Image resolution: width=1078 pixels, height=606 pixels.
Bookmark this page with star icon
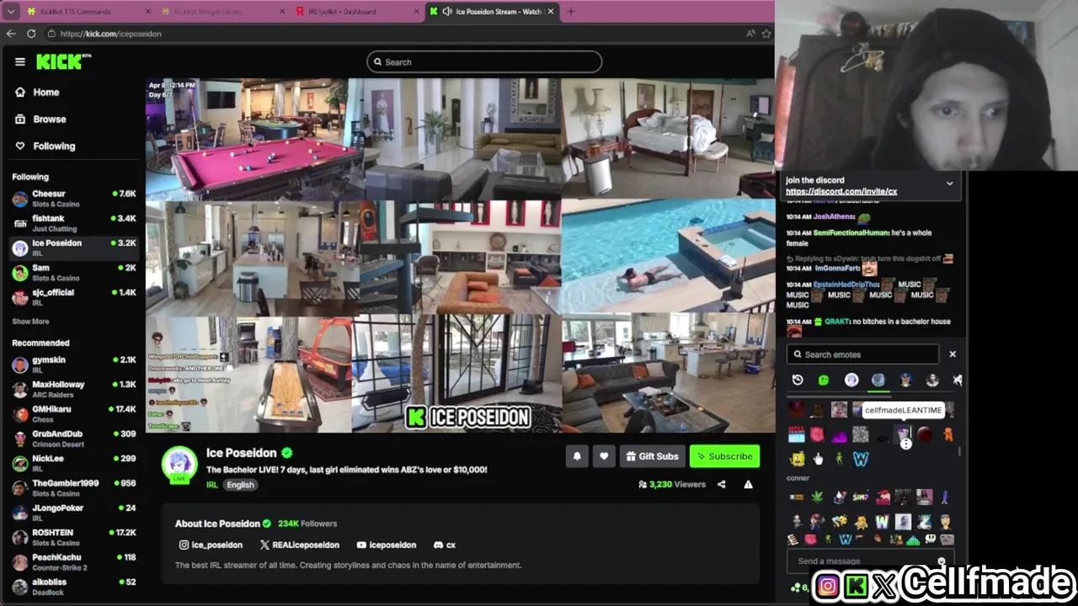pyautogui.click(x=766, y=34)
